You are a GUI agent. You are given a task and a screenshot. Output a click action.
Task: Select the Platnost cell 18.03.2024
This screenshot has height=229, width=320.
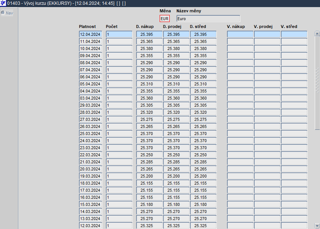[x=90, y=183]
